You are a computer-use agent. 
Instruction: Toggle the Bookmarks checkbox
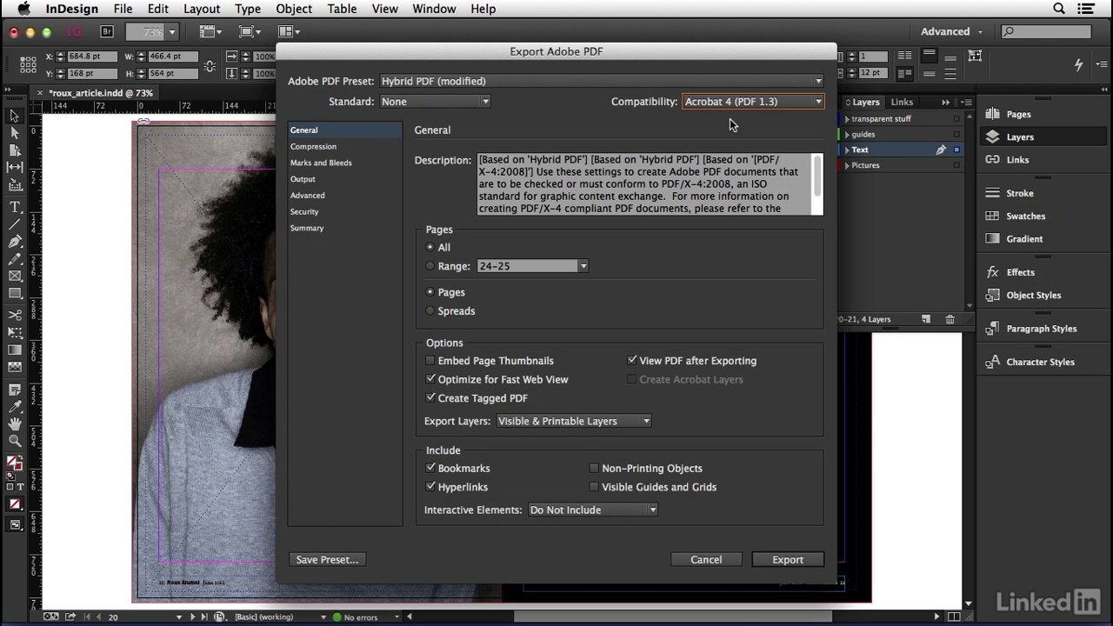430,468
